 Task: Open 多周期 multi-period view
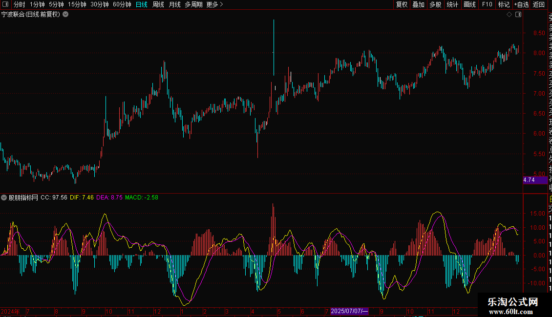pyautogui.click(x=193, y=4)
